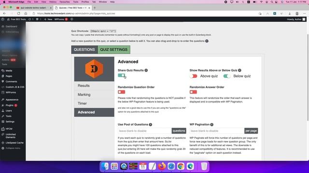Open a new browser tab
Viewport: 309px width, 173px height.
point(95,8)
